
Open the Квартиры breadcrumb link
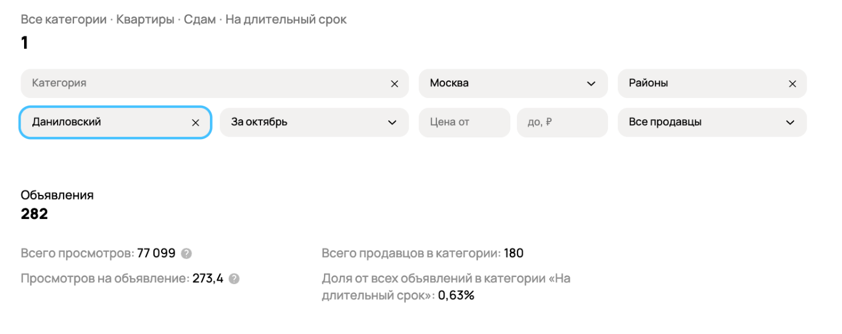[146, 19]
